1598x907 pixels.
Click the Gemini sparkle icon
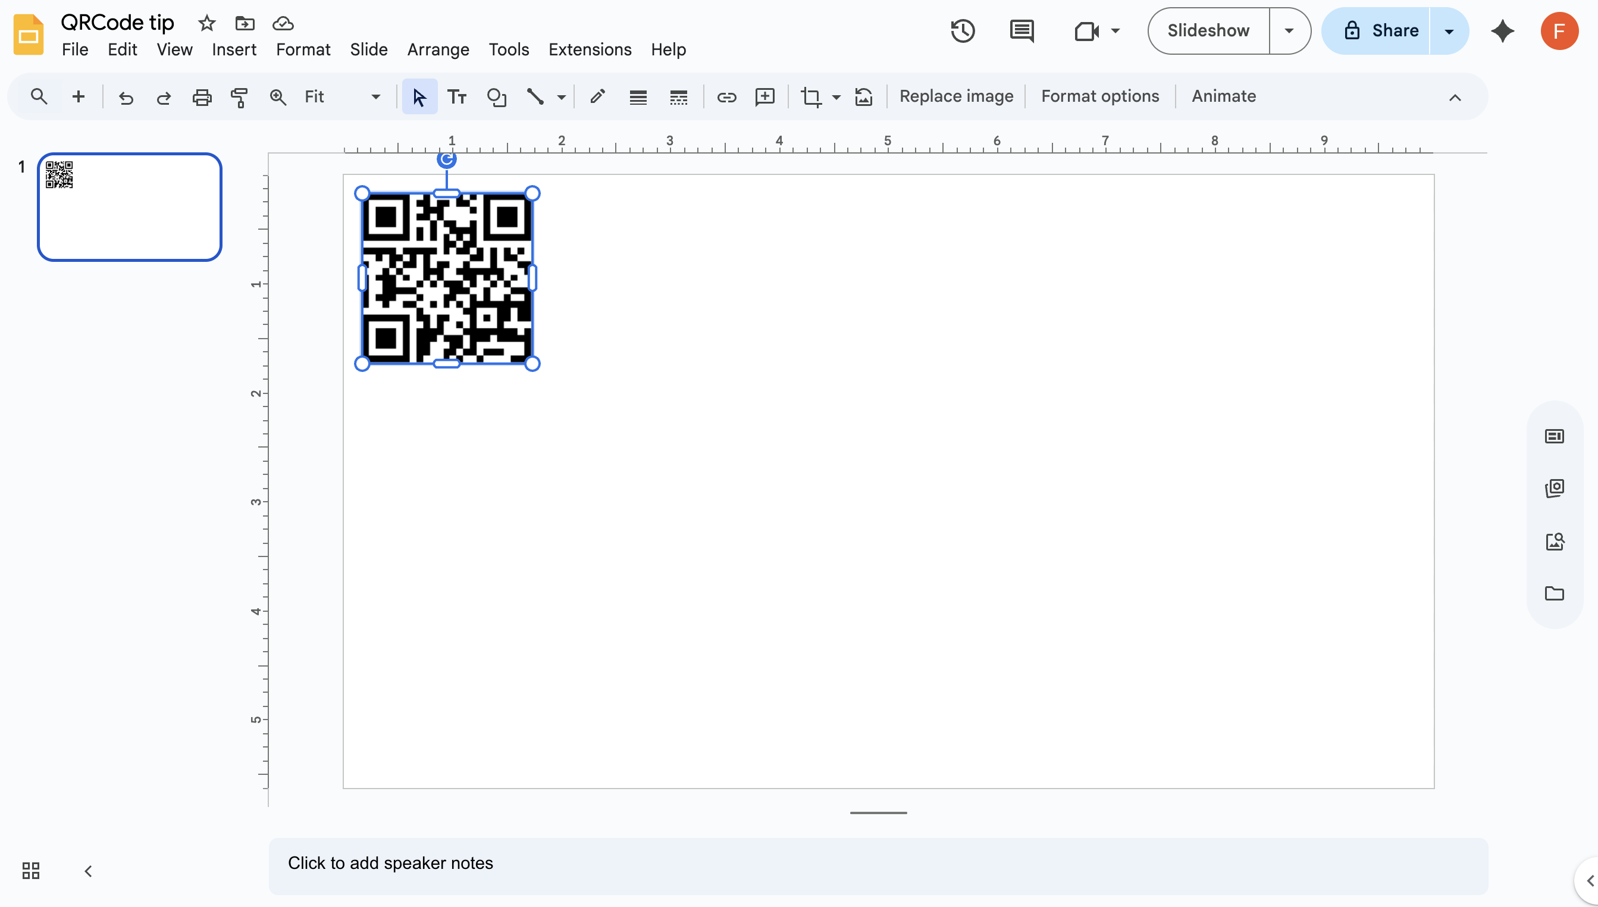click(1502, 30)
